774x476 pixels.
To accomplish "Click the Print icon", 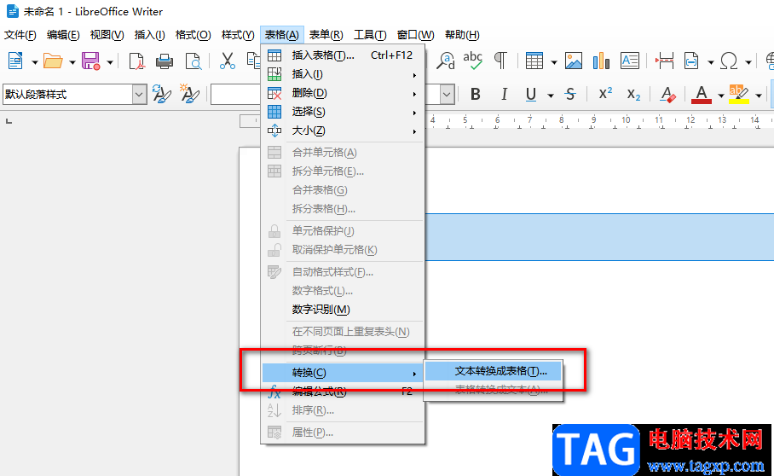I will pos(165,61).
